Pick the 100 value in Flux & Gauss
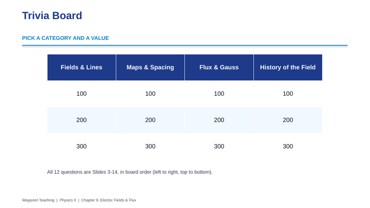Screen dimensions: 370x208 coord(219,94)
